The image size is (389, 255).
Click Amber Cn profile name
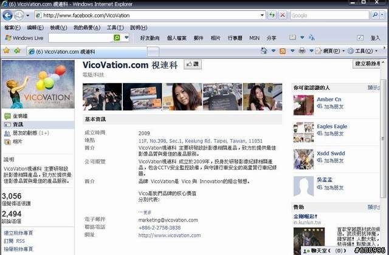329,100
